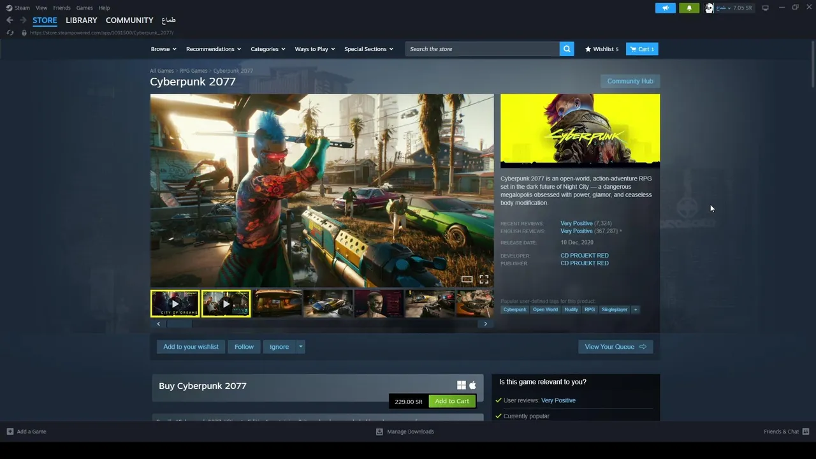This screenshot has height=459, width=816.
Task: Click the store URL address bar
Action: (102, 33)
